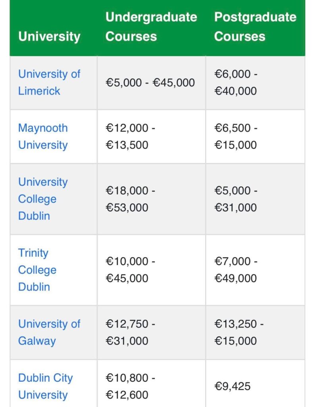Select Galway undergraduate fee €12,750 - €31,000
This screenshot has height=407, width=315.
(130, 333)
